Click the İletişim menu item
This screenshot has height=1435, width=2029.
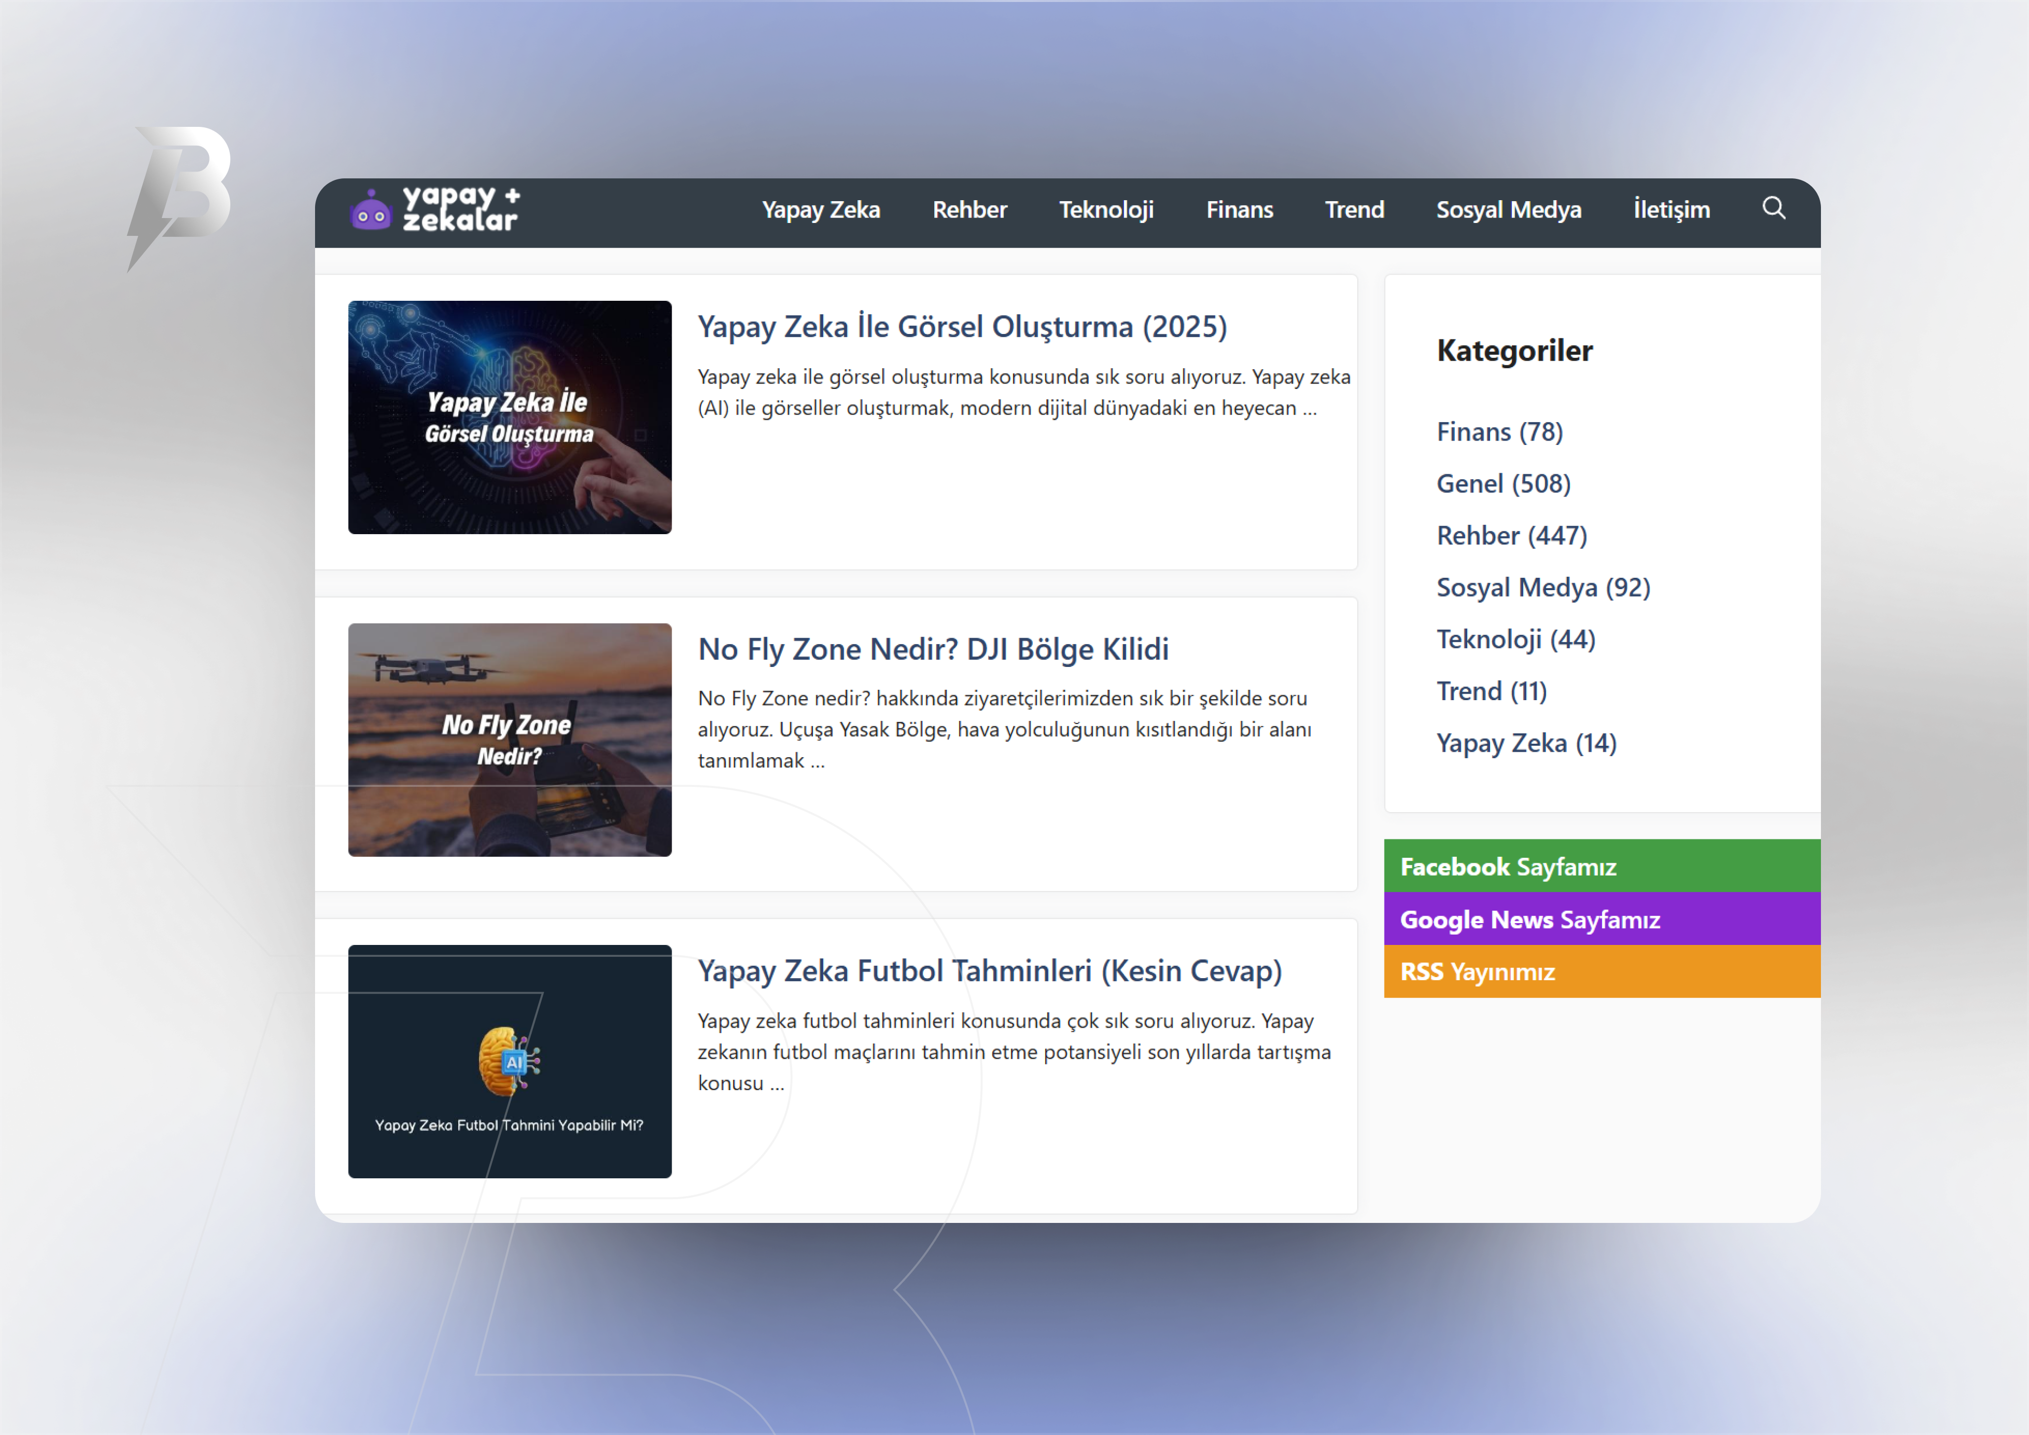coord(1670,211)
